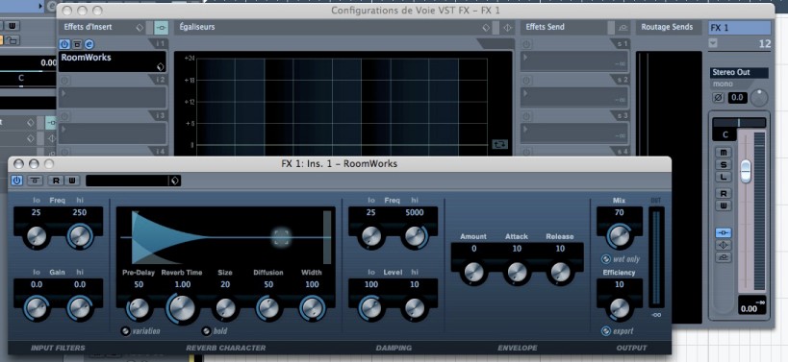Click the Égaliseurs reset diamond icon
The width and height of the screenshot is (788, 362).
tap(486, 28)
